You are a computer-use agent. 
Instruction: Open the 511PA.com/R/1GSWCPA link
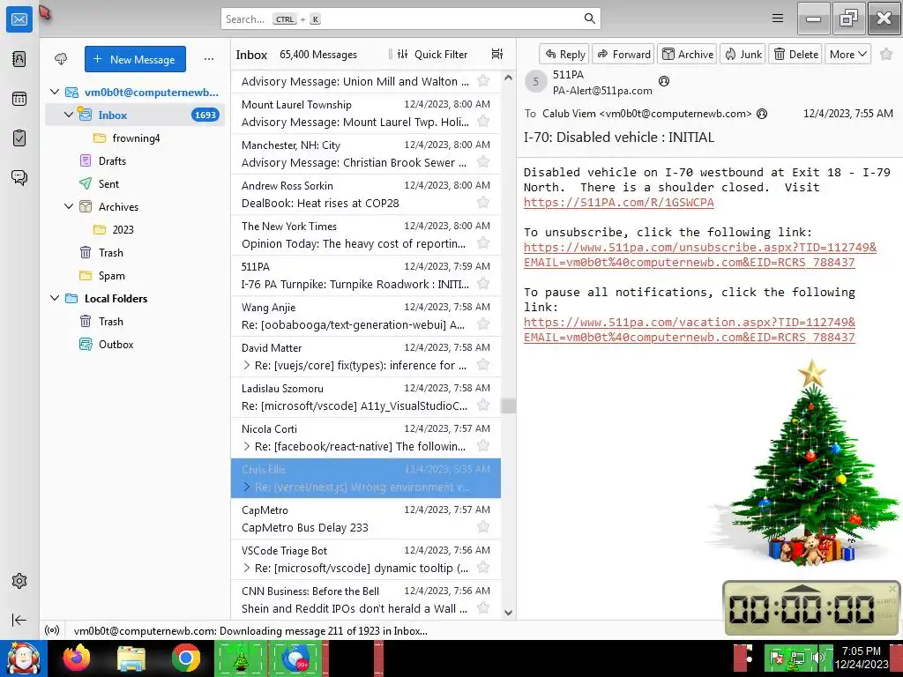tap(618, 202)
